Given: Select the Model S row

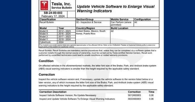Looking at the screenshot, I should 57,31.
